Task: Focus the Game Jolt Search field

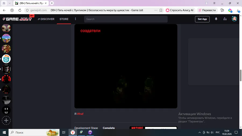Action: tap(126, 19)
